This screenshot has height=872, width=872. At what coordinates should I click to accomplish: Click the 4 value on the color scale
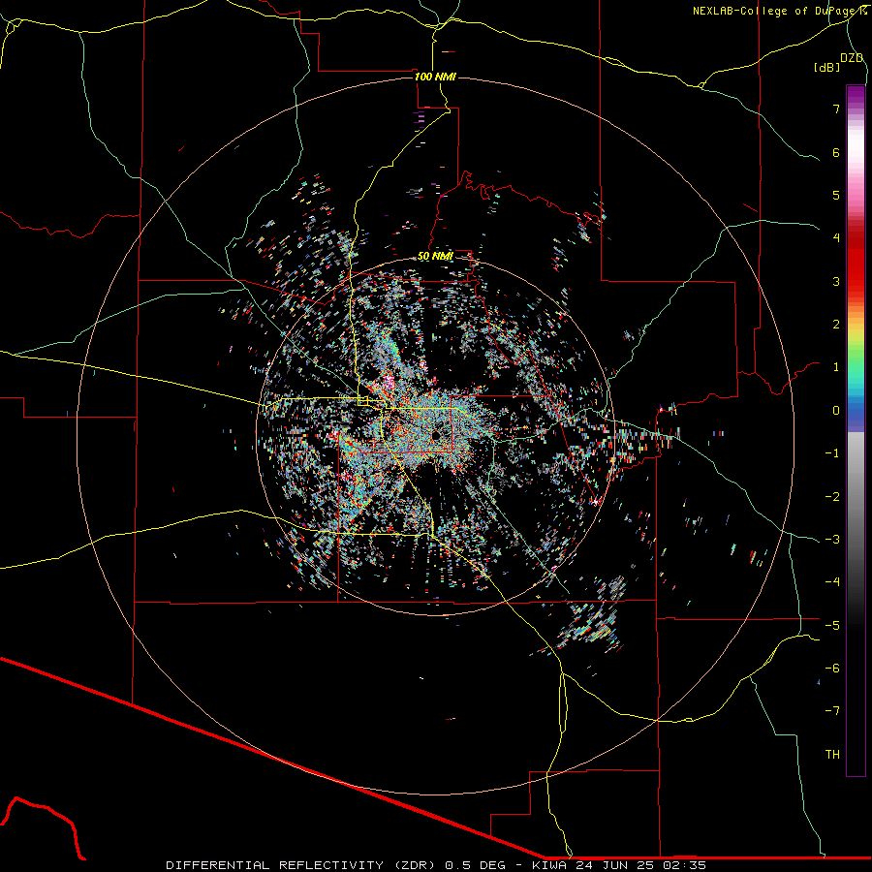(x=836, y=238)
